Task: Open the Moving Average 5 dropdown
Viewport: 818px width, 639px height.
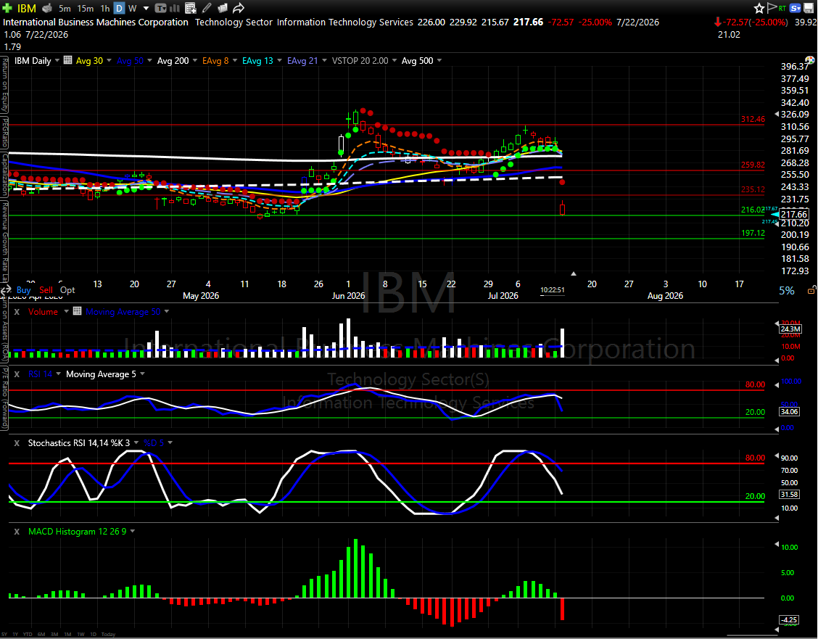Action: (x=142, y=374)
